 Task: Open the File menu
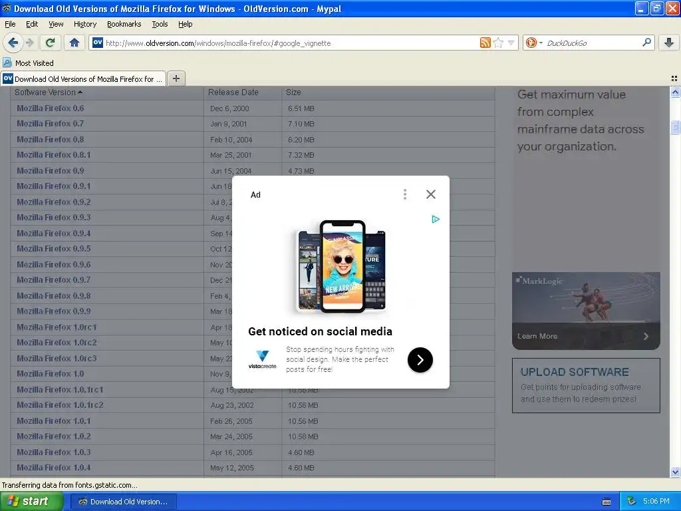(10, 25)
